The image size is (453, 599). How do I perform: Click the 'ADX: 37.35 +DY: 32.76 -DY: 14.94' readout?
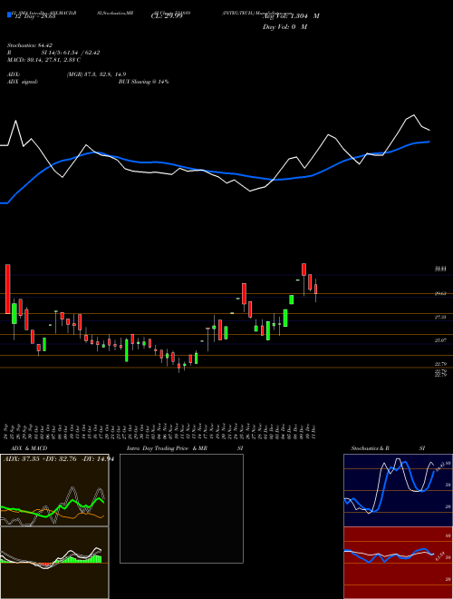pyautogui.click(x=58, y=459)
